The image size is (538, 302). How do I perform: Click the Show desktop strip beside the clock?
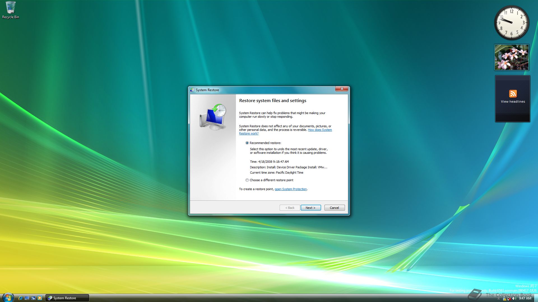click(x=536, y=298)
